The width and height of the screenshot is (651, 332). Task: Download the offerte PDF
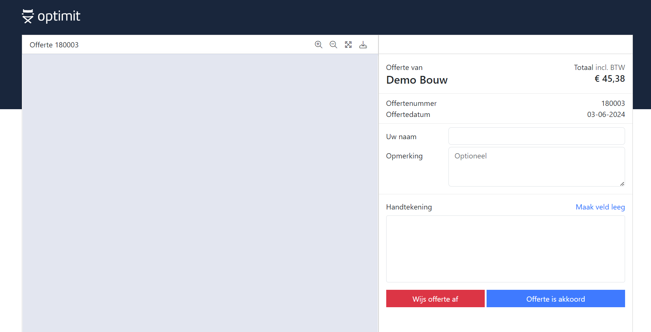tap(363, 45)
